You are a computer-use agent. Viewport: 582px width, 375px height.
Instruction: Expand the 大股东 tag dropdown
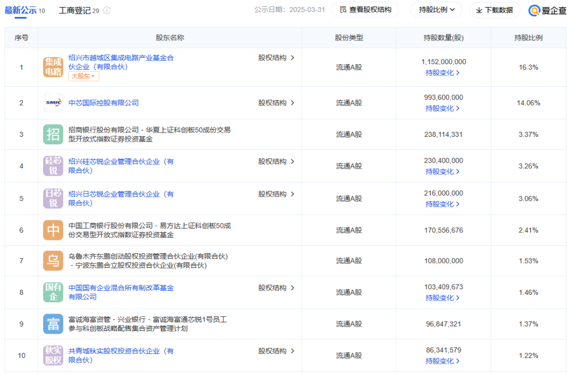coord(84,77)
